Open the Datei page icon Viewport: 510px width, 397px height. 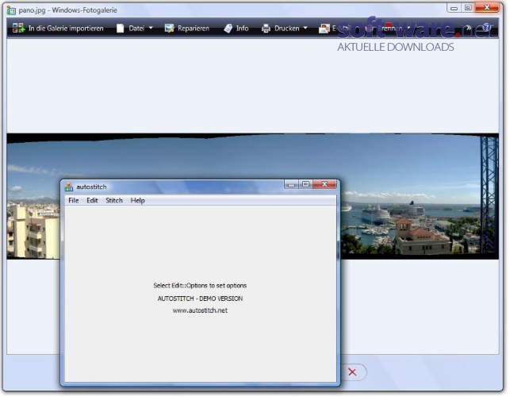120,29
